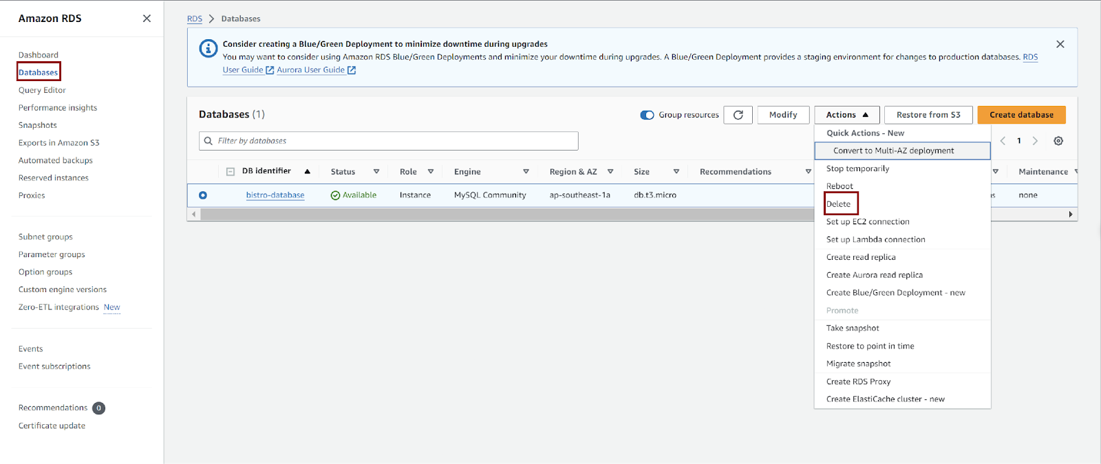The width and height of the screenshot is (1101, 464).
Task: Choose Convert to Multi-AZ deployment
Action: tap(902, 151)
